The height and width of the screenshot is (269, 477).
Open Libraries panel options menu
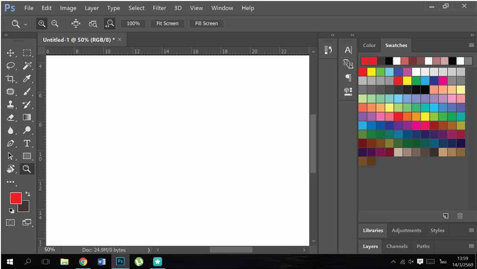pos(471,230)
